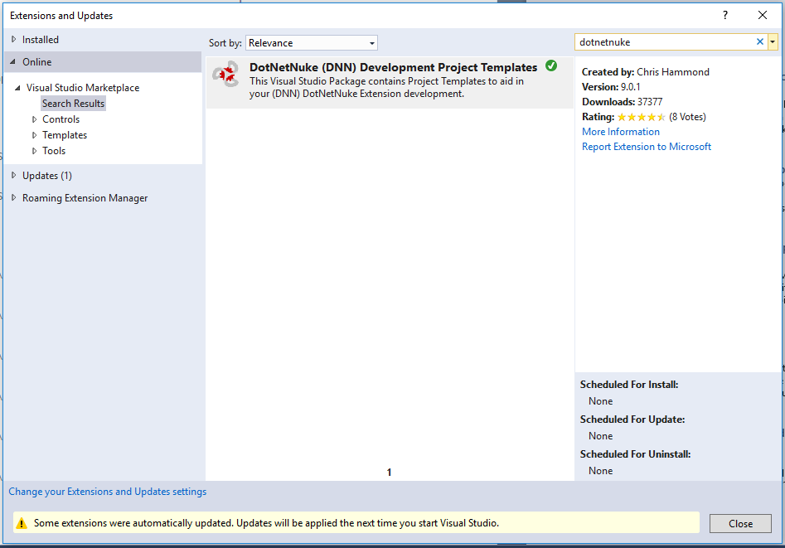Select the Installed category label
Image resolution: width=785 pixels, height=548 pixels.
tap(40, 40)
